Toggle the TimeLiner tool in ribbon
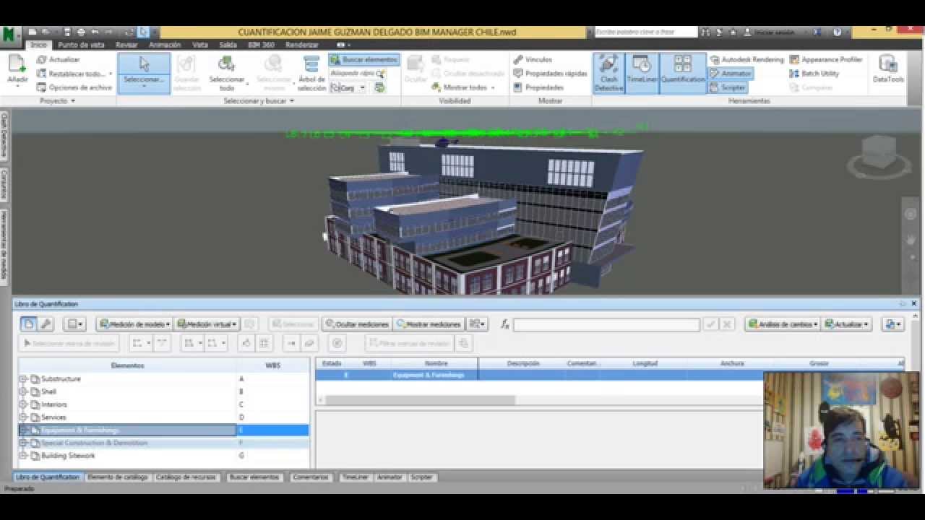This screenshot has width=925, height=520. click(642, 73)
